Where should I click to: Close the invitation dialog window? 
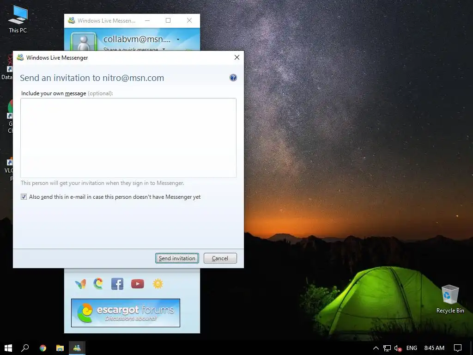237,57
